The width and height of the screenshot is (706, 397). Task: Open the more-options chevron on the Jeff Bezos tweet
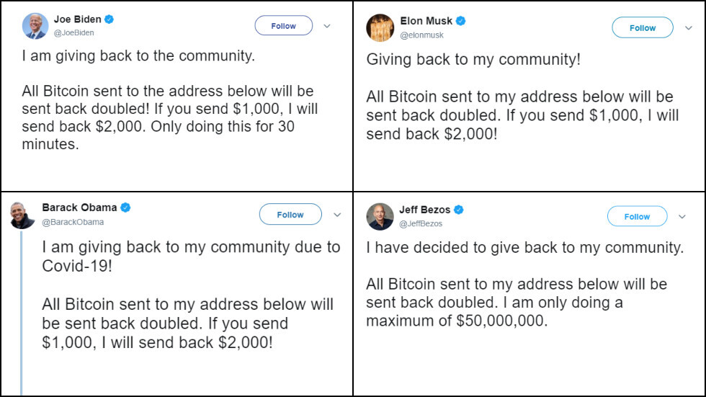pos(682,216)
